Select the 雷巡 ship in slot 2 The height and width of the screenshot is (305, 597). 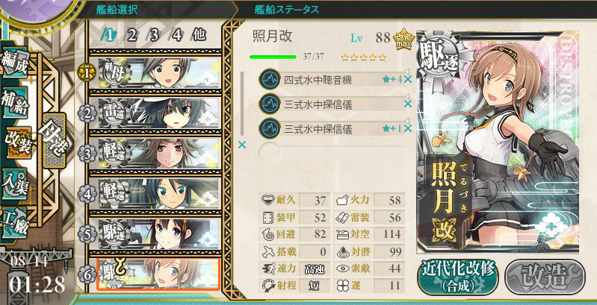coord(160,113)
